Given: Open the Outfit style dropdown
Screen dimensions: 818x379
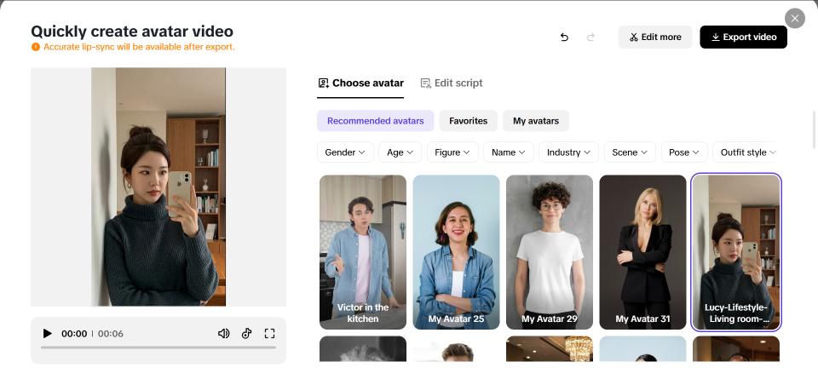Looking at the screenshot, I should click(746, 152).
